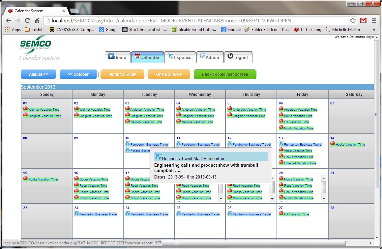The width and height of the screenshot is (382, 249).
Task: Click the address bar URL field
Action: pyautogui.click(x=198, y=20)
